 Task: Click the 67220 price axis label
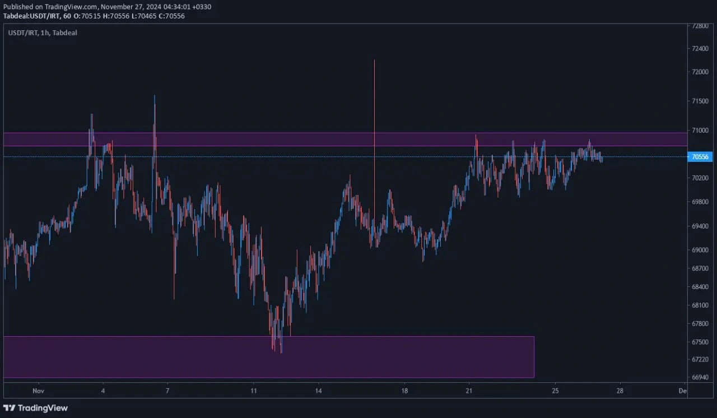tap(700, 360)
